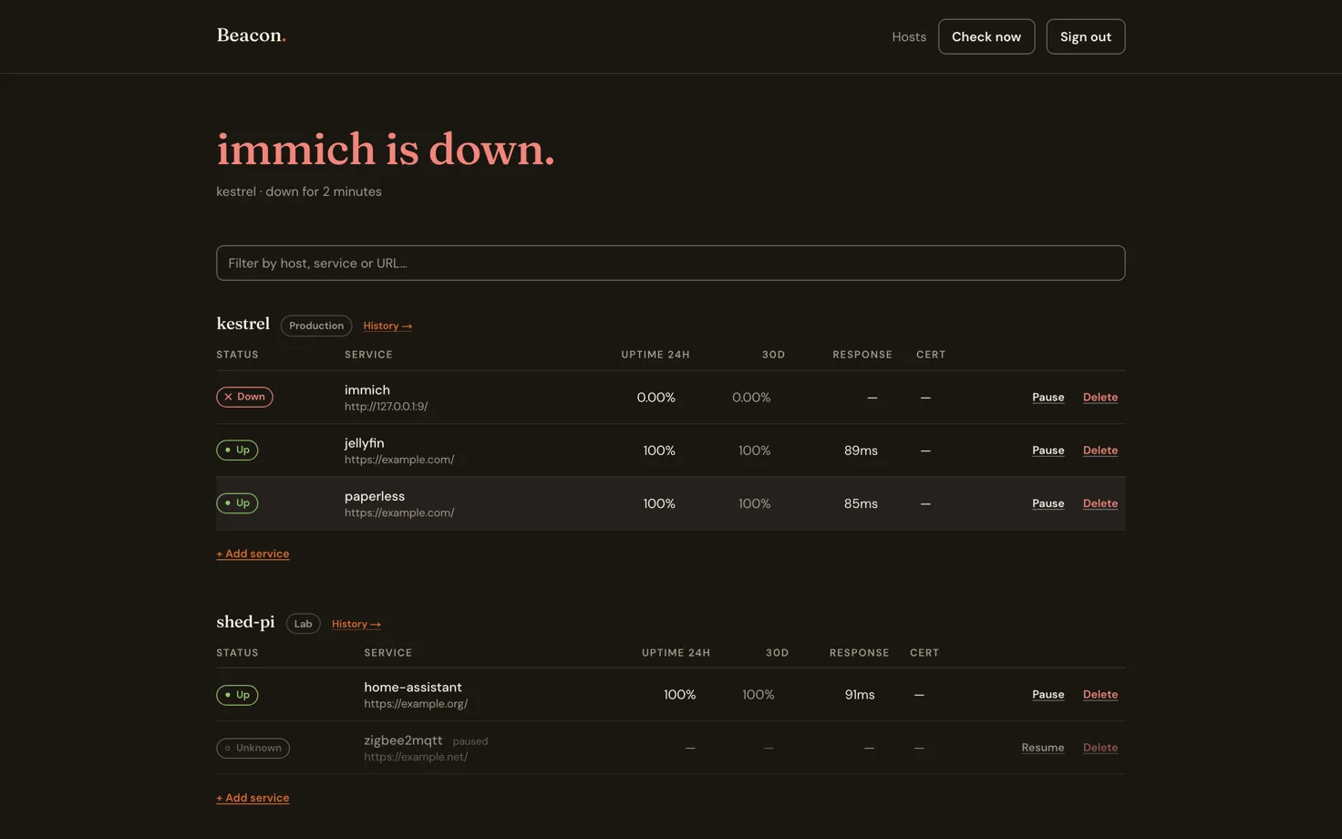Click the 'immich is down.' headline
Image resolution: width=1342 pixels, height=839 pixels.
(x=386, y=149)
